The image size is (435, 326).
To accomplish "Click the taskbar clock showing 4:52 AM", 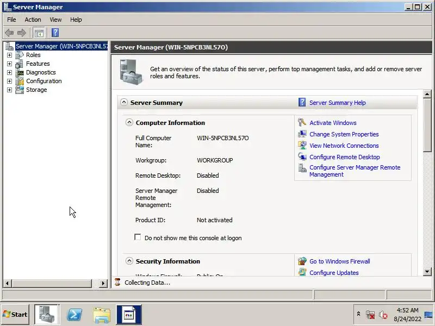I will pyautogui.click(x=407, y=315).
